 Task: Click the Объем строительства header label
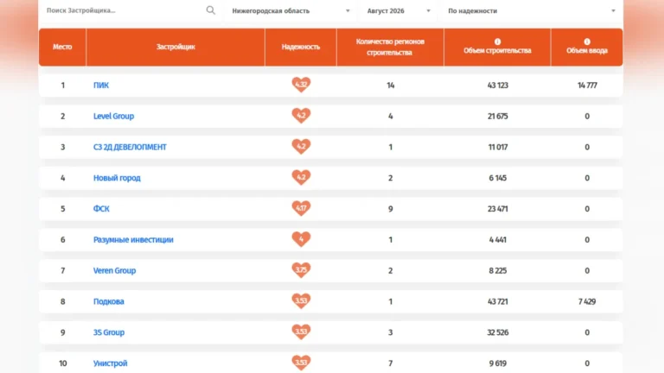pos(497,51)
